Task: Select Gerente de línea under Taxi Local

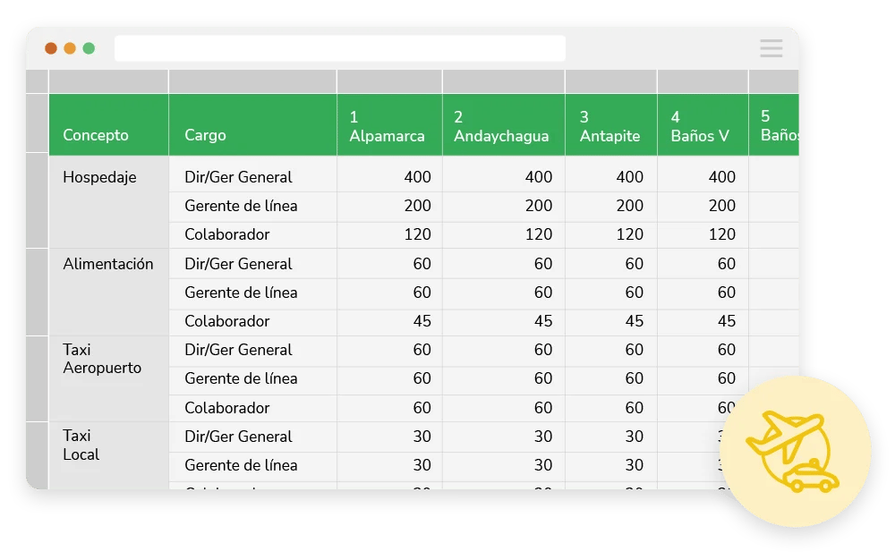Action: click(x=253, y=465)
